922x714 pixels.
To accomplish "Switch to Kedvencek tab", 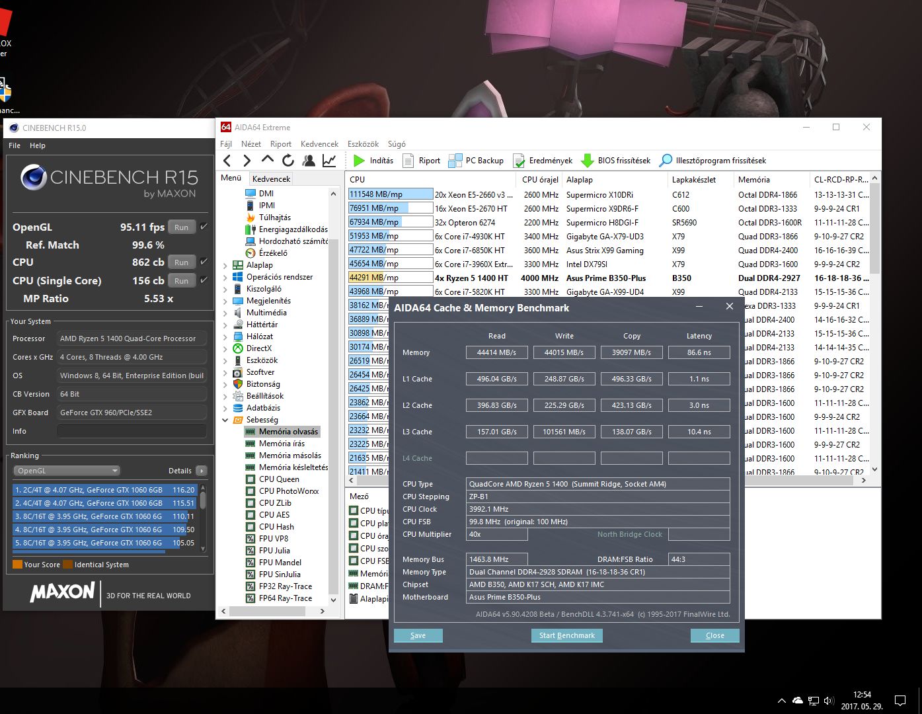I will click(271, 179).
